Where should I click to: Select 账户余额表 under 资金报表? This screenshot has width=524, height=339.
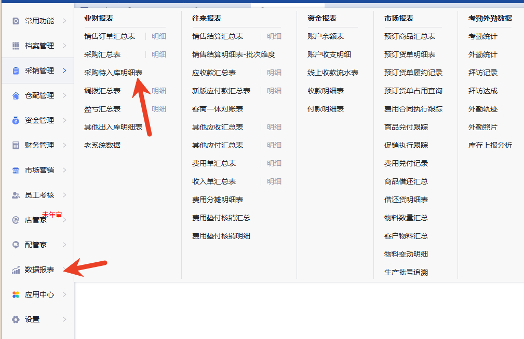[x=325, y=36]
